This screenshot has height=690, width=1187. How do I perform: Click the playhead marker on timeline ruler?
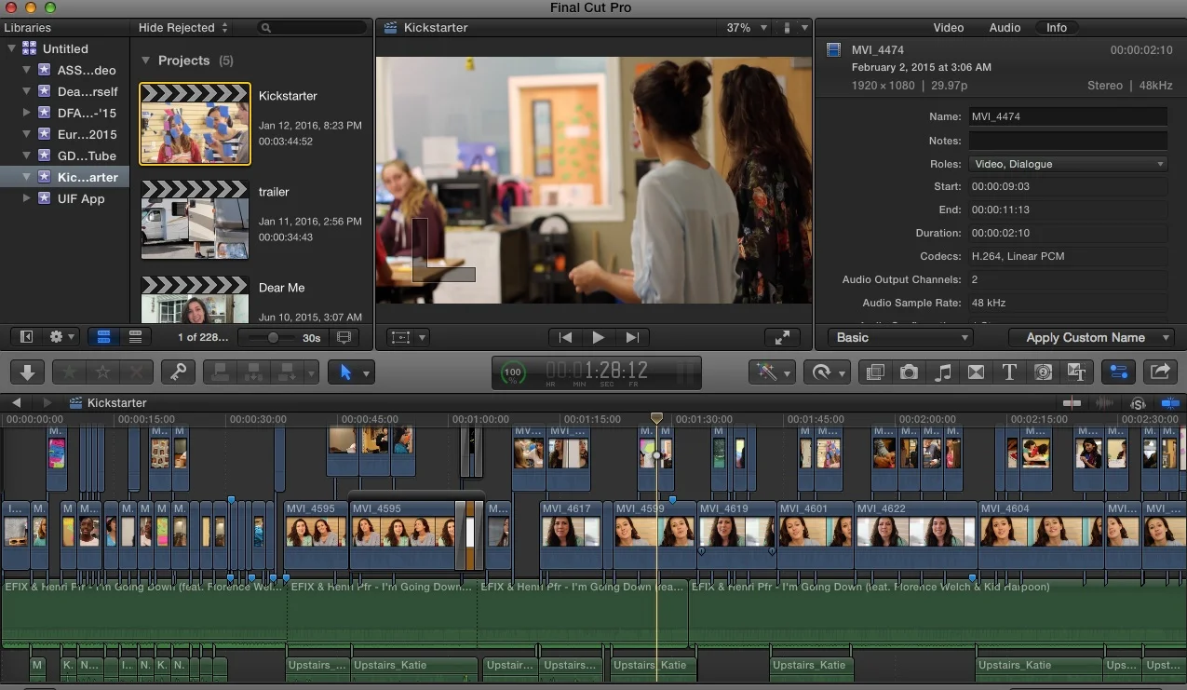[656, 419]
